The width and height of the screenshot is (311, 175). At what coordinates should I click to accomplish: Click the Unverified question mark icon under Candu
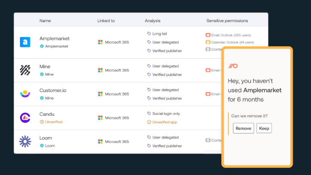coord(42,122)
